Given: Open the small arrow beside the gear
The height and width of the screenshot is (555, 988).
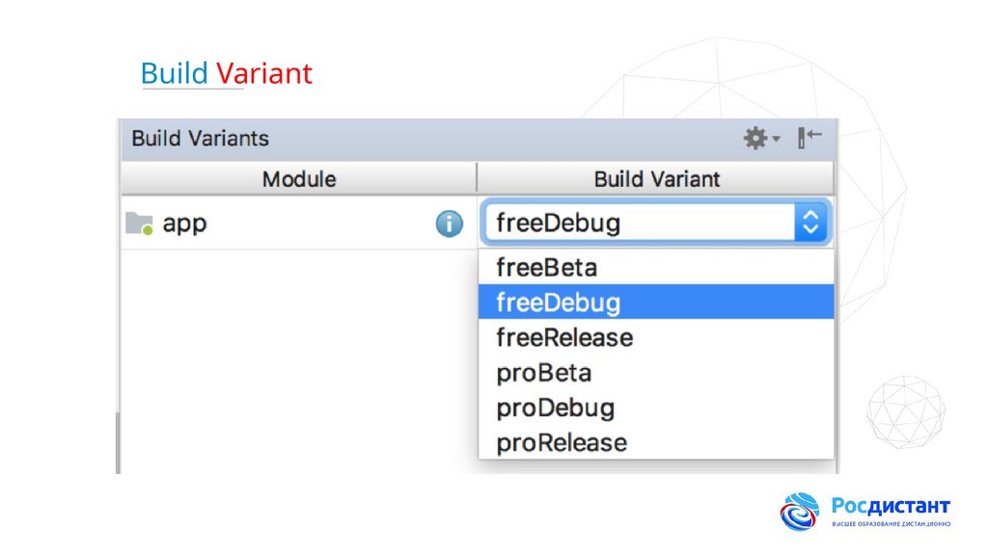Looking at the screenshot, I should 776,141.
